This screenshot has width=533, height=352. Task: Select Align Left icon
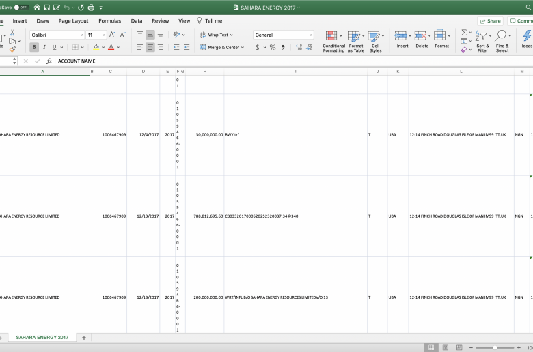coord(140,47)
